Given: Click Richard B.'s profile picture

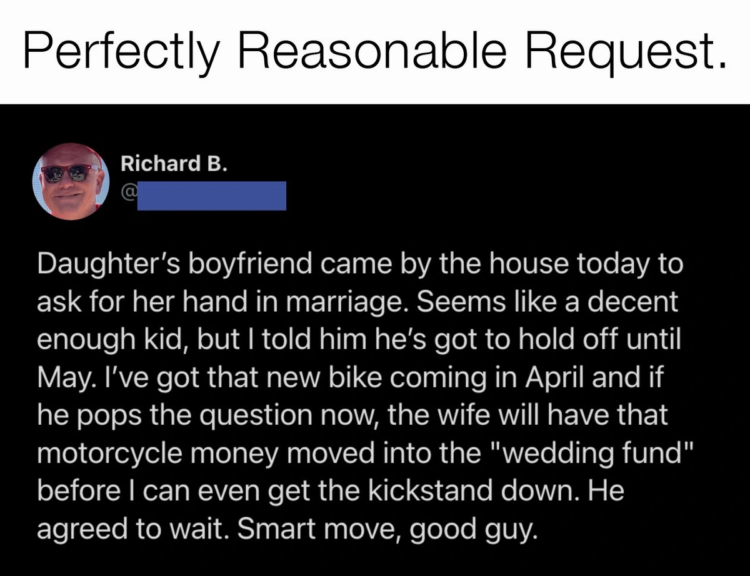Looking at the screenshot, I should click(71, 181).
